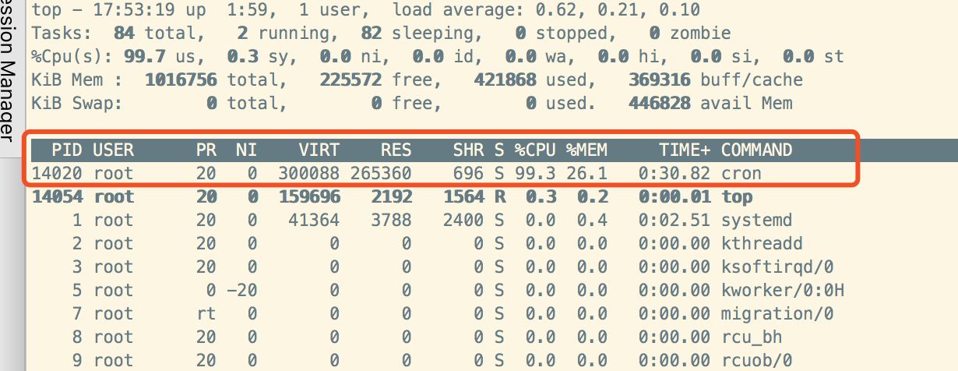Click the 82 sleeping tasks count

(x=371, y=34)
